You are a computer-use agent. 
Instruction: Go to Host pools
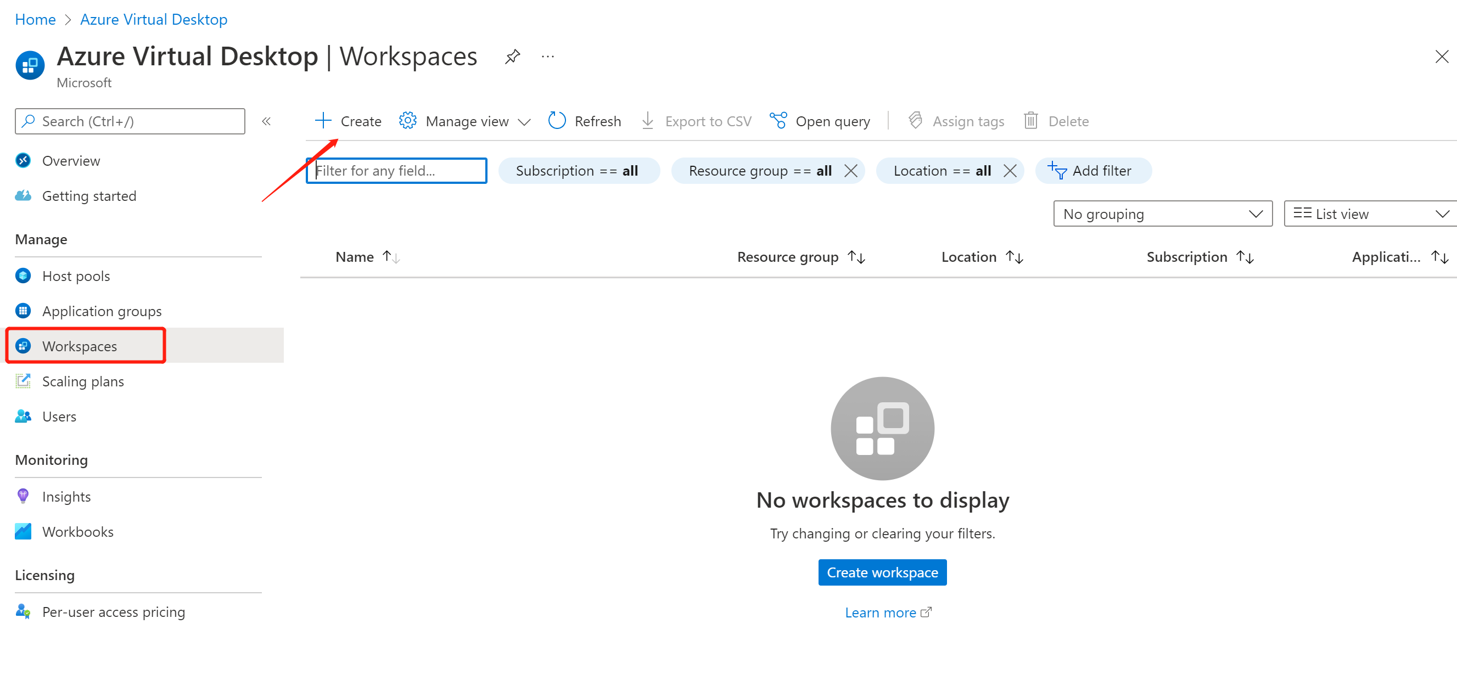pos(76,277)
